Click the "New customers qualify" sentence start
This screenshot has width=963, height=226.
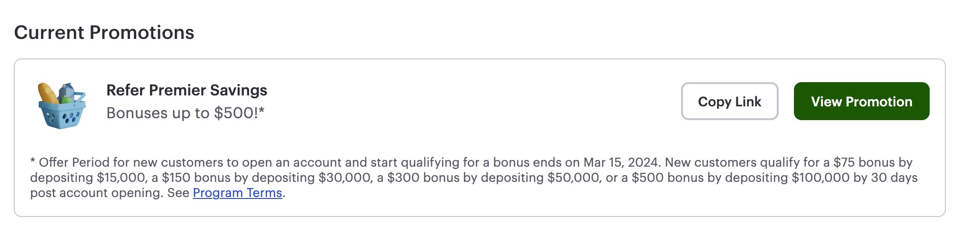coord(710,162)
